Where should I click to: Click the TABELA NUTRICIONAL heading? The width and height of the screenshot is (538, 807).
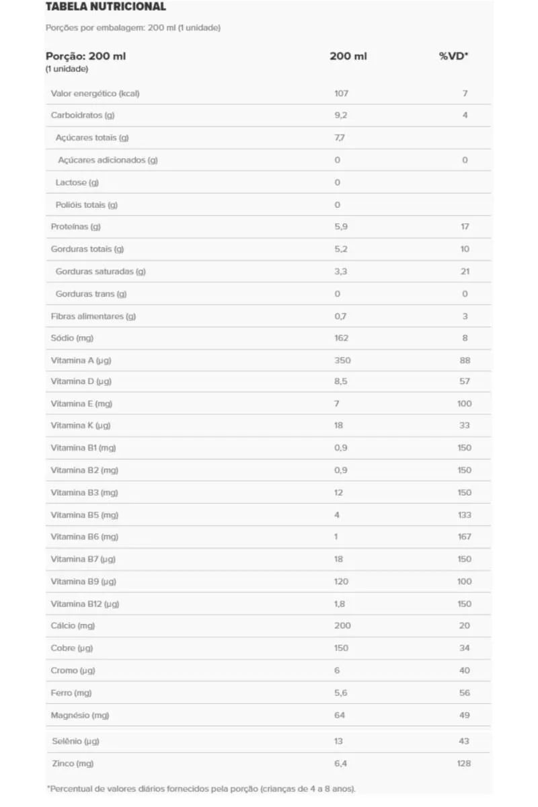106,7
